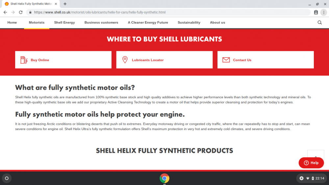Open Chrome's three-dot menu

(x=324, y=12)
